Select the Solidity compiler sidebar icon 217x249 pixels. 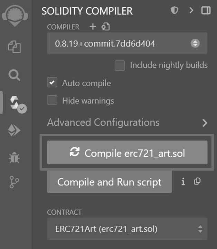click(18, 104)
